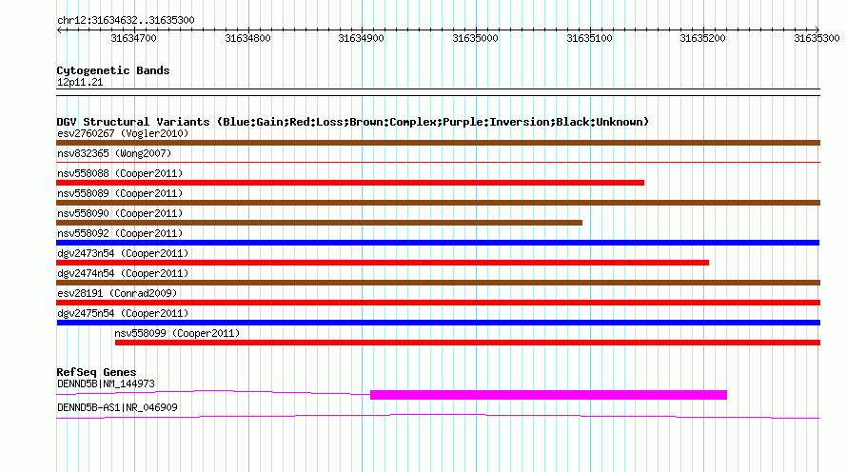The image size is (847, 472).
Task: Click the magenta DENND5B exon block
Action: [548, 395]
